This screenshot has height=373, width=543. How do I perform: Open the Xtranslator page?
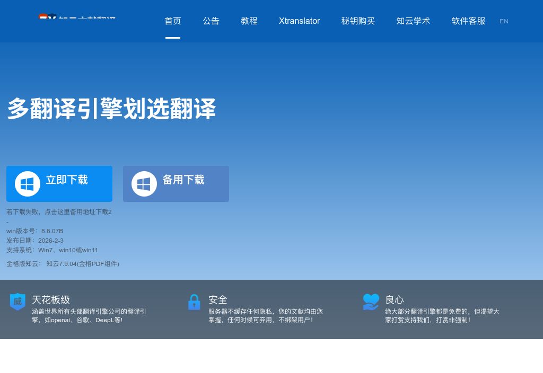299,21
